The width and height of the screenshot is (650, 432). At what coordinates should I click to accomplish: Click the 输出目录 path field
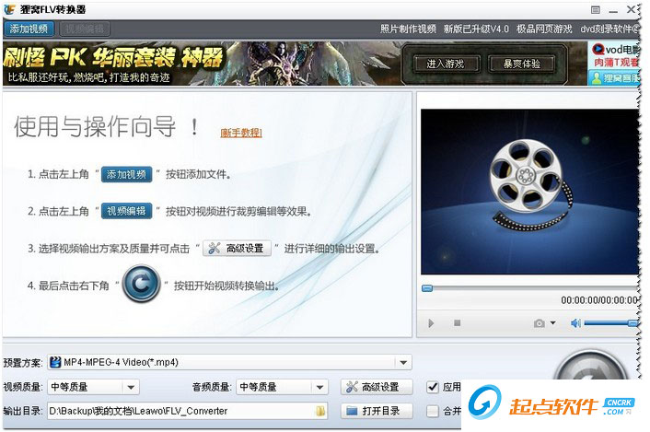188,411
